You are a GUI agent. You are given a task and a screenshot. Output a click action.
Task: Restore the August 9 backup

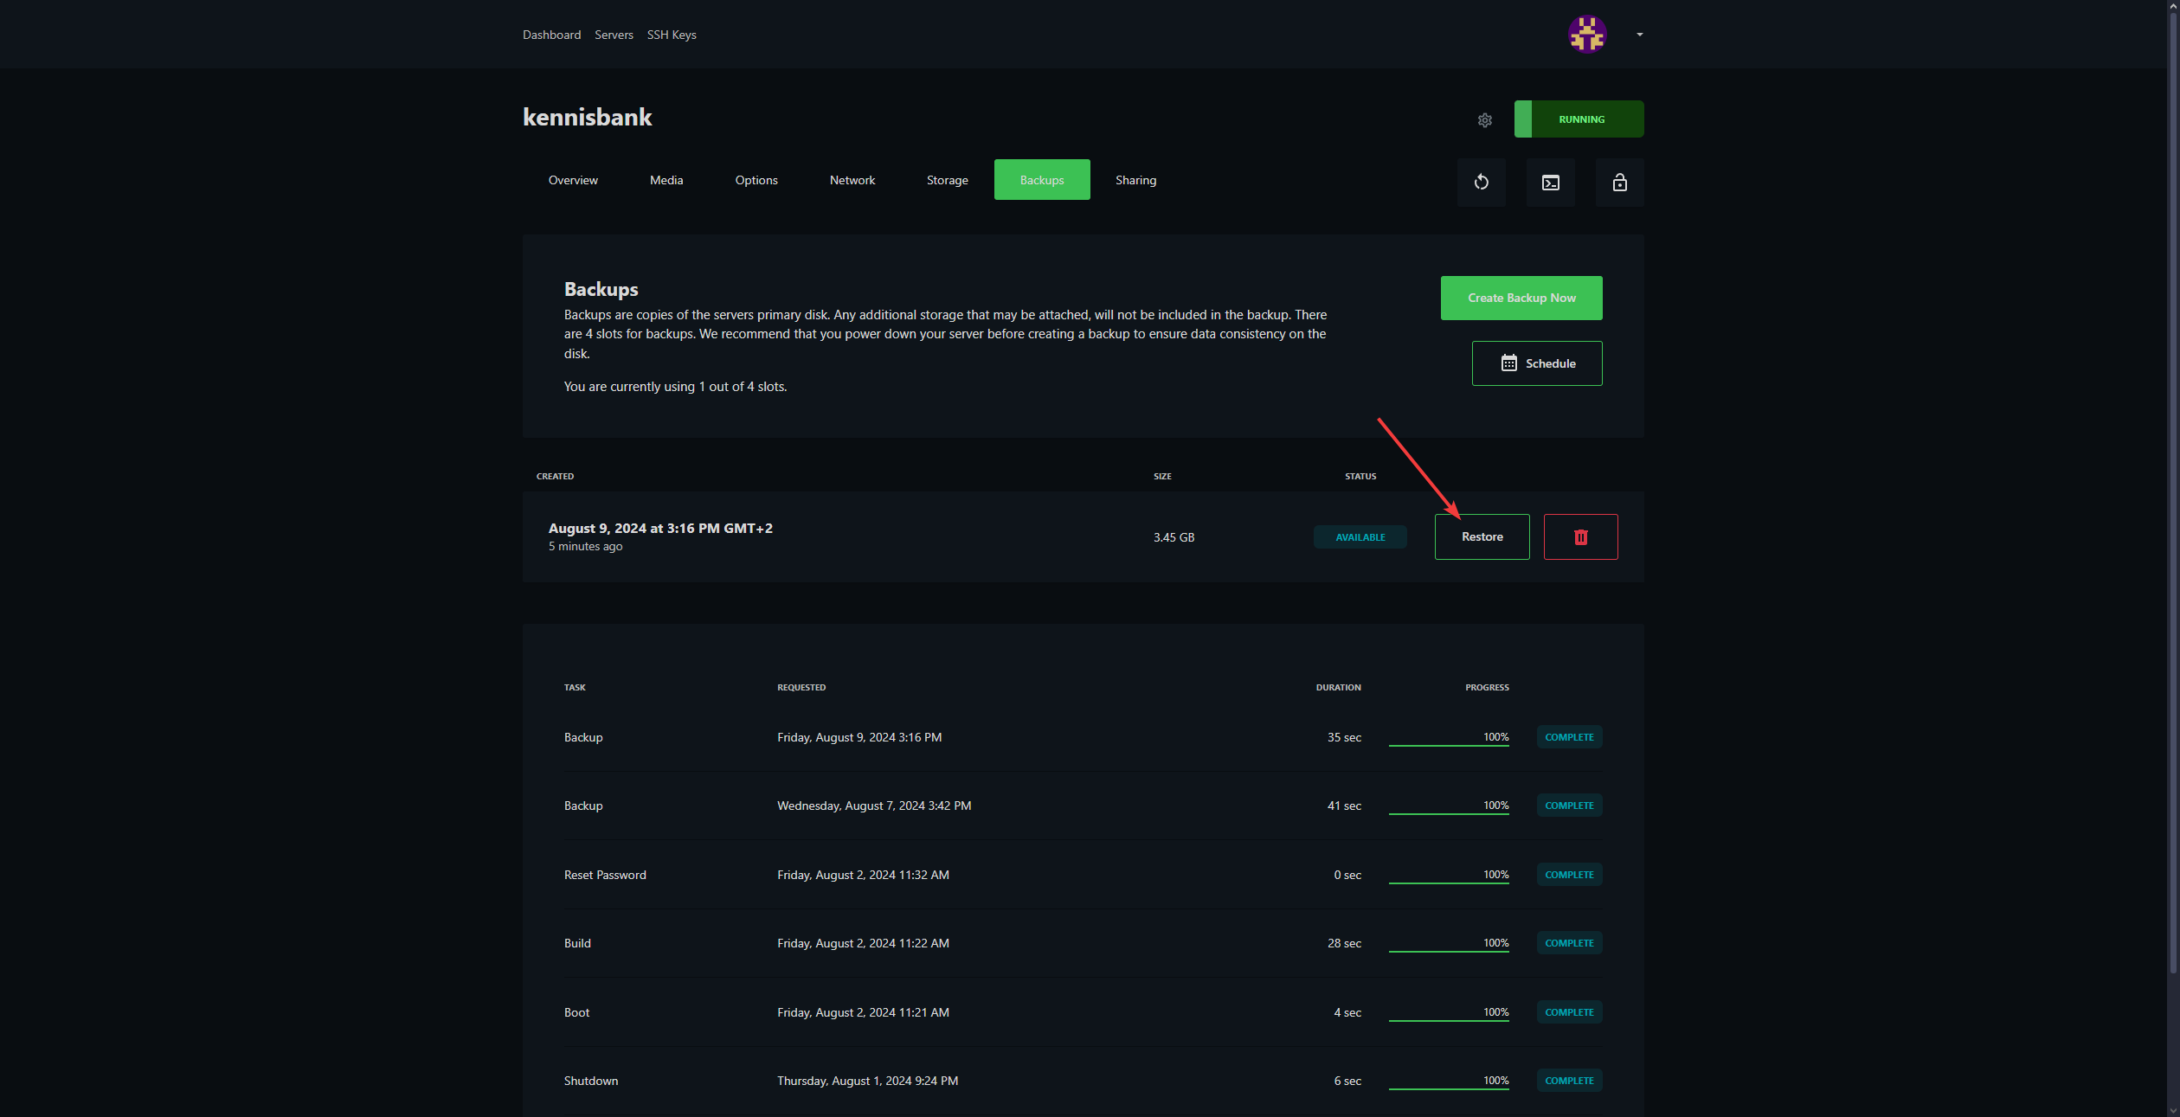coord(1482,537)
